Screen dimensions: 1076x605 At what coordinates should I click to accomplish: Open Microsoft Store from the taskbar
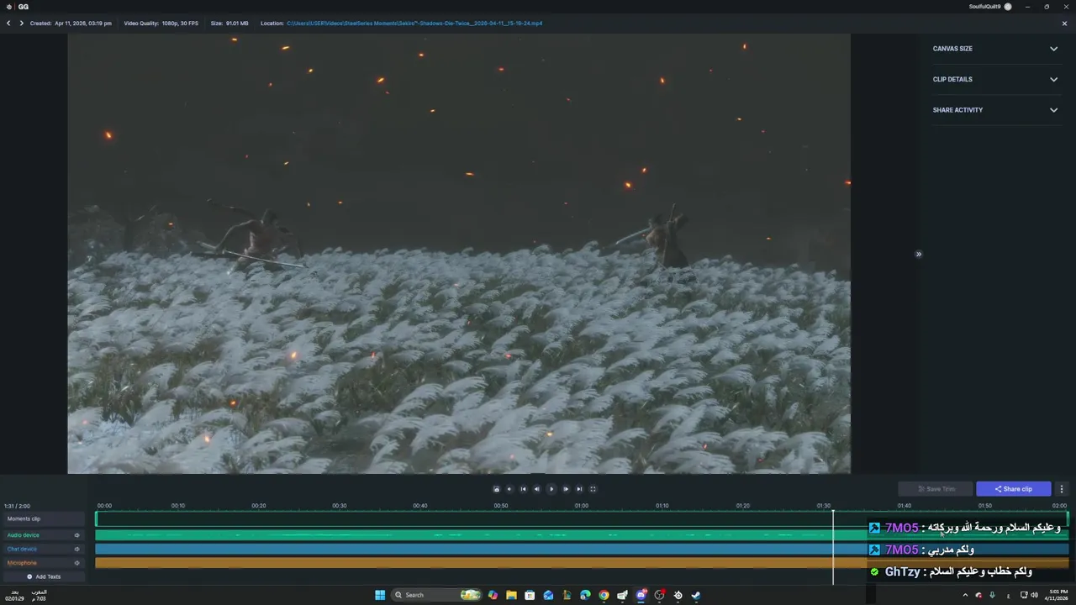tap(530, 595)
